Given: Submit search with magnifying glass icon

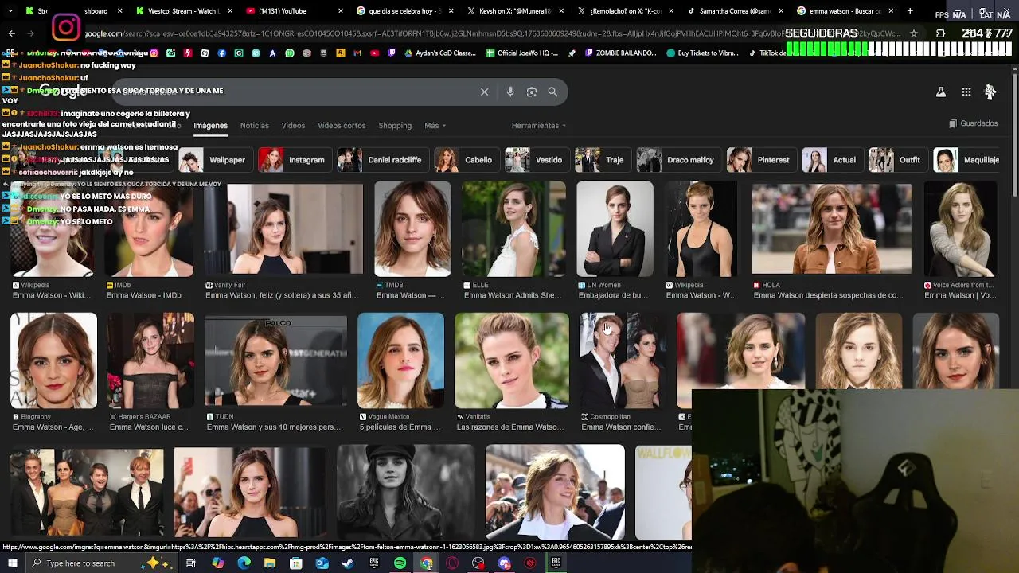Looking at the screenshot, I should [552, 92].
